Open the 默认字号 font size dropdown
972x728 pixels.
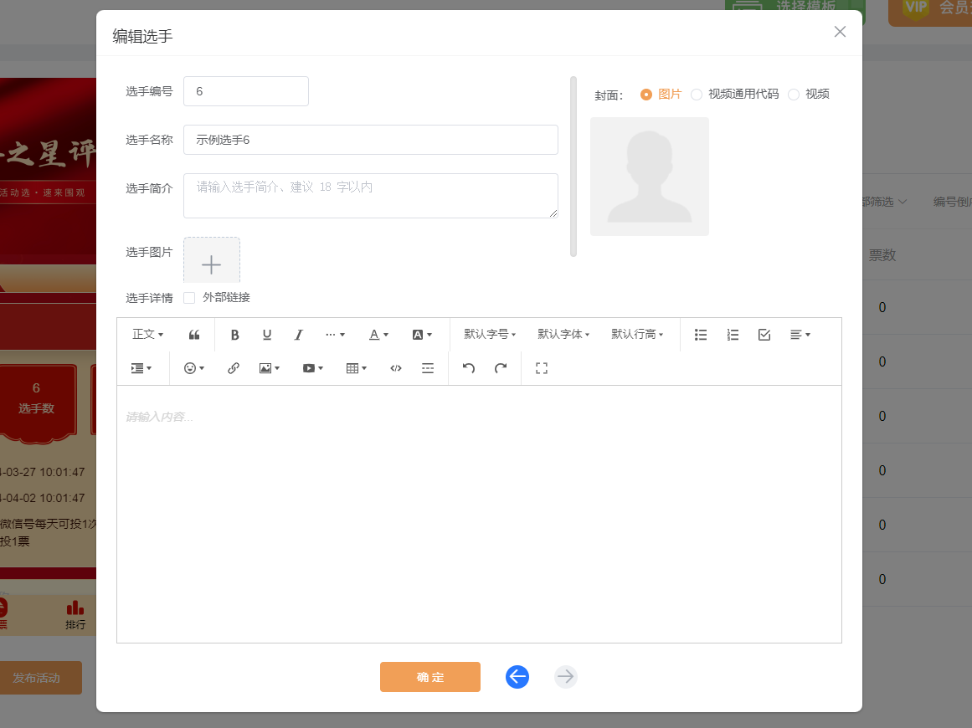pyautogui.click(x=490, y=335)
